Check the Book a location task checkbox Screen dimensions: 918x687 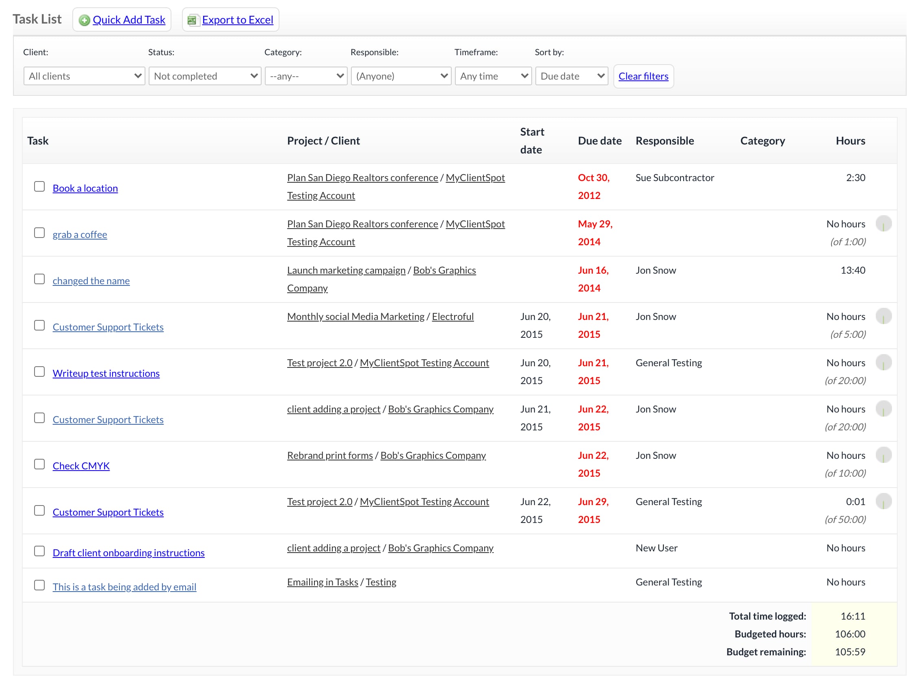39,187
